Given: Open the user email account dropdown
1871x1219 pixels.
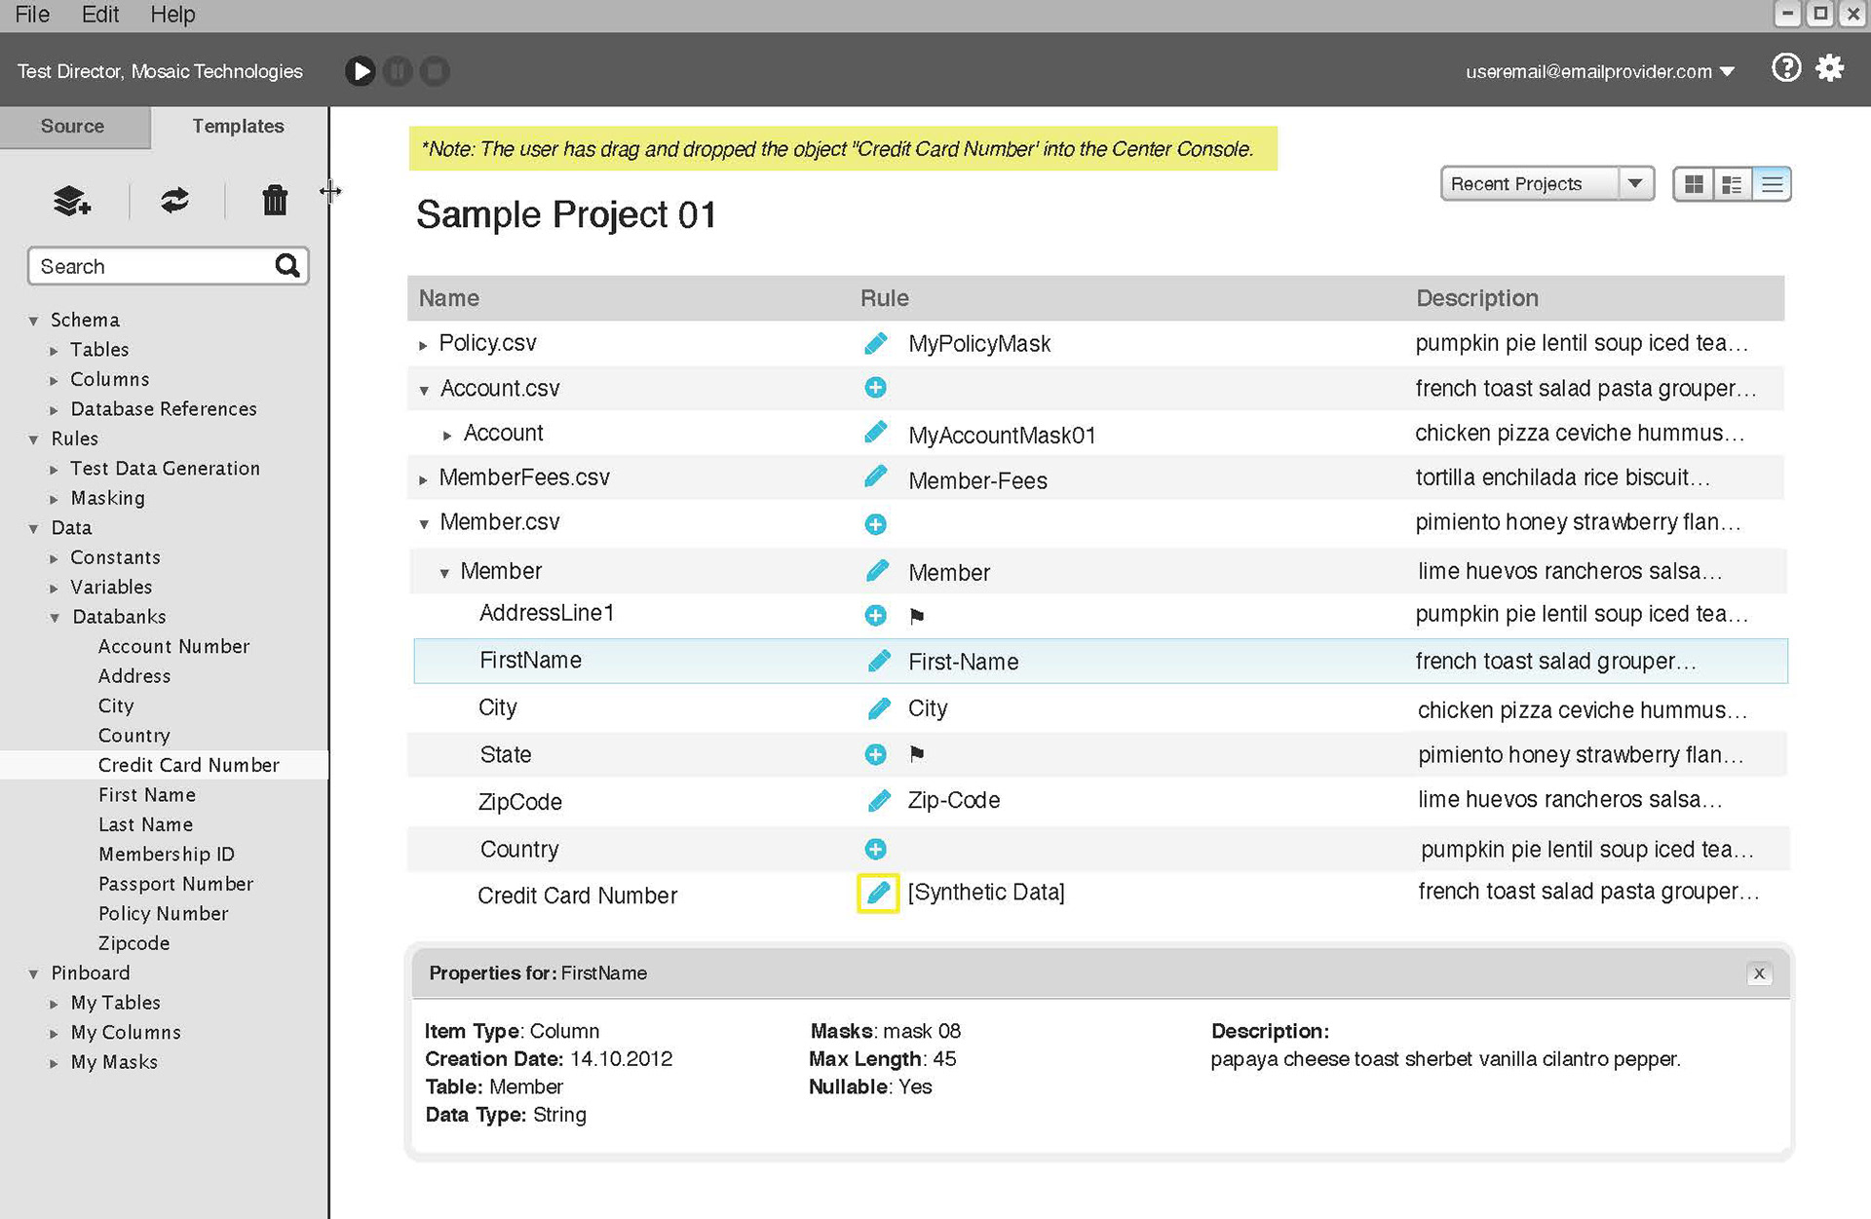Looking at the screenshot, I should point(1600,71).
